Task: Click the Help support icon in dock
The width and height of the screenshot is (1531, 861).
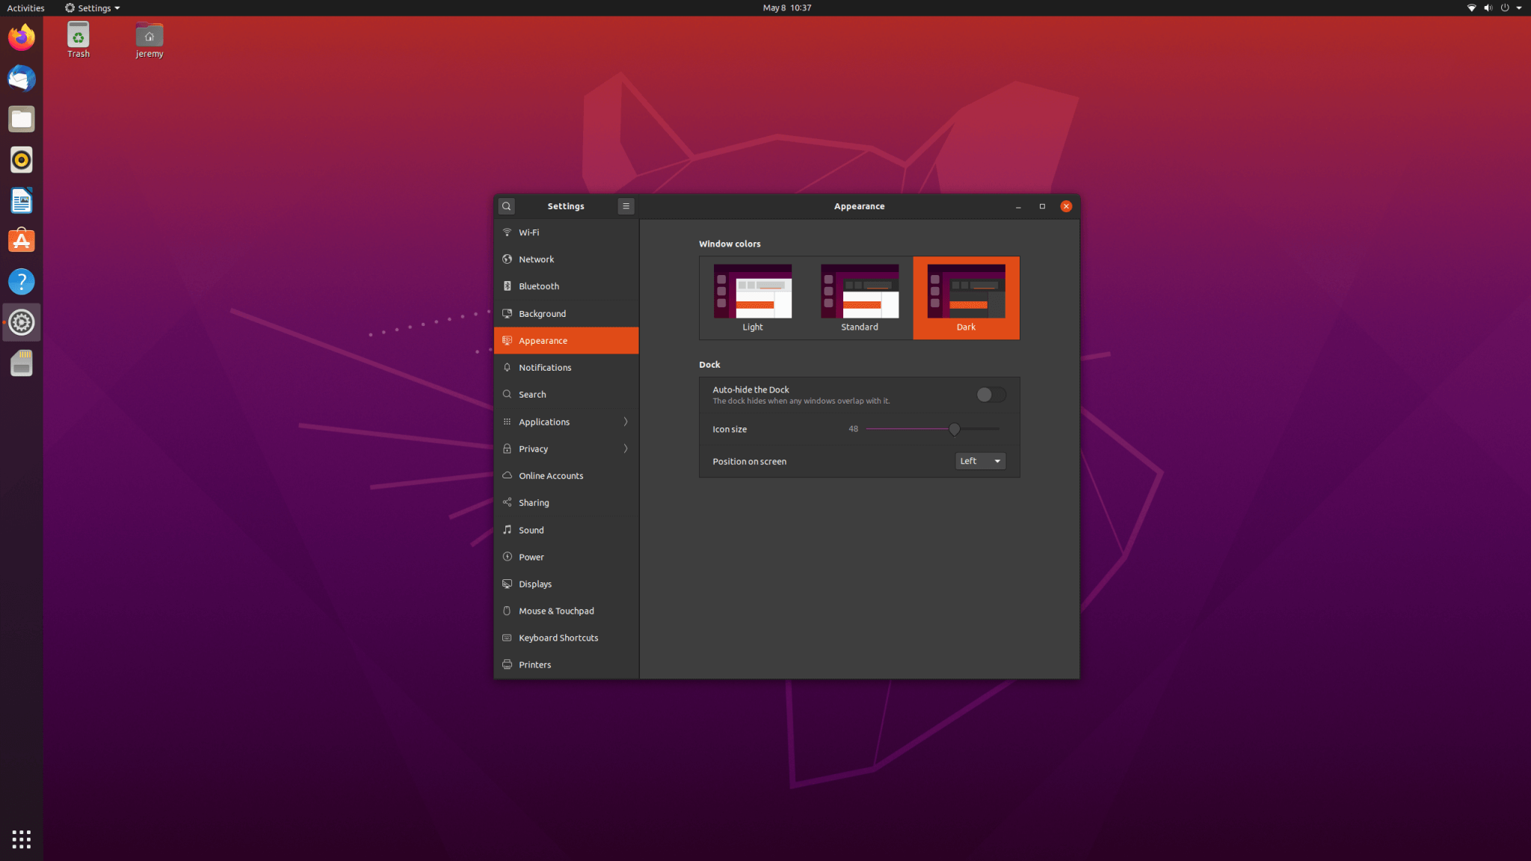Action: pyautogui.click(x=21, y=281)
